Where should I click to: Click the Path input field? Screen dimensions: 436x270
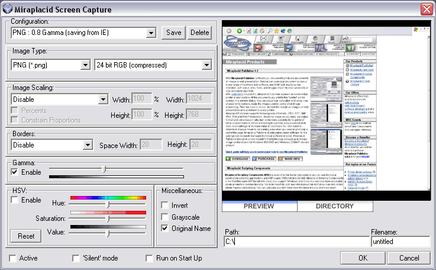click(297, 242)
